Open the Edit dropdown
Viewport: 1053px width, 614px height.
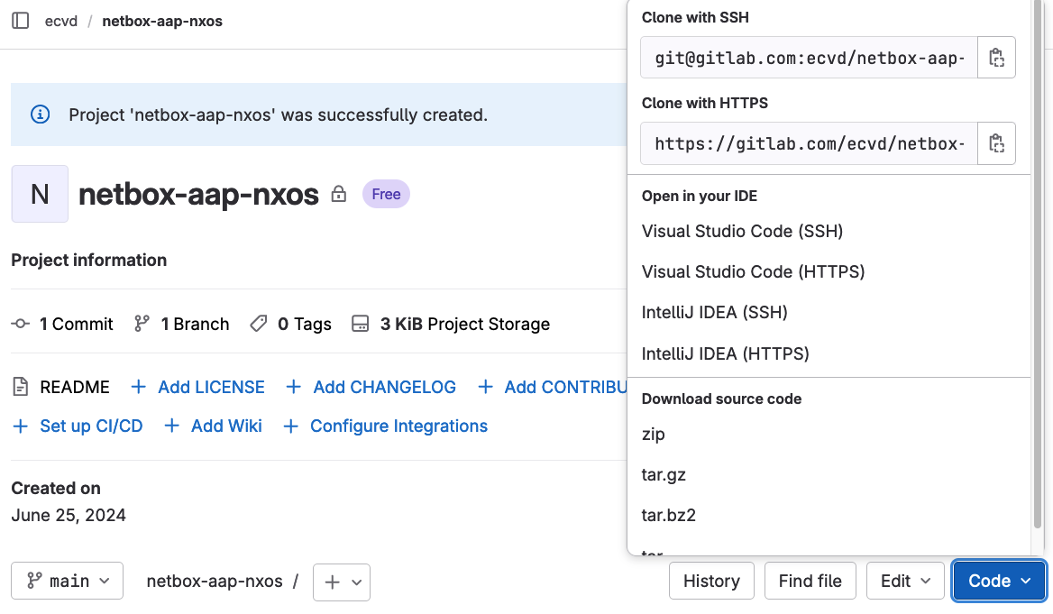point(906,581)
